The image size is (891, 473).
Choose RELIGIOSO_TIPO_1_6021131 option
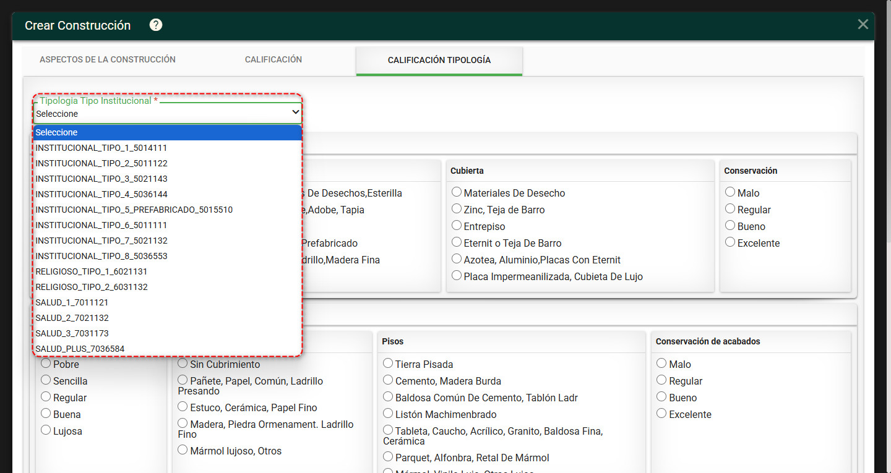click(x=168, y=271)
